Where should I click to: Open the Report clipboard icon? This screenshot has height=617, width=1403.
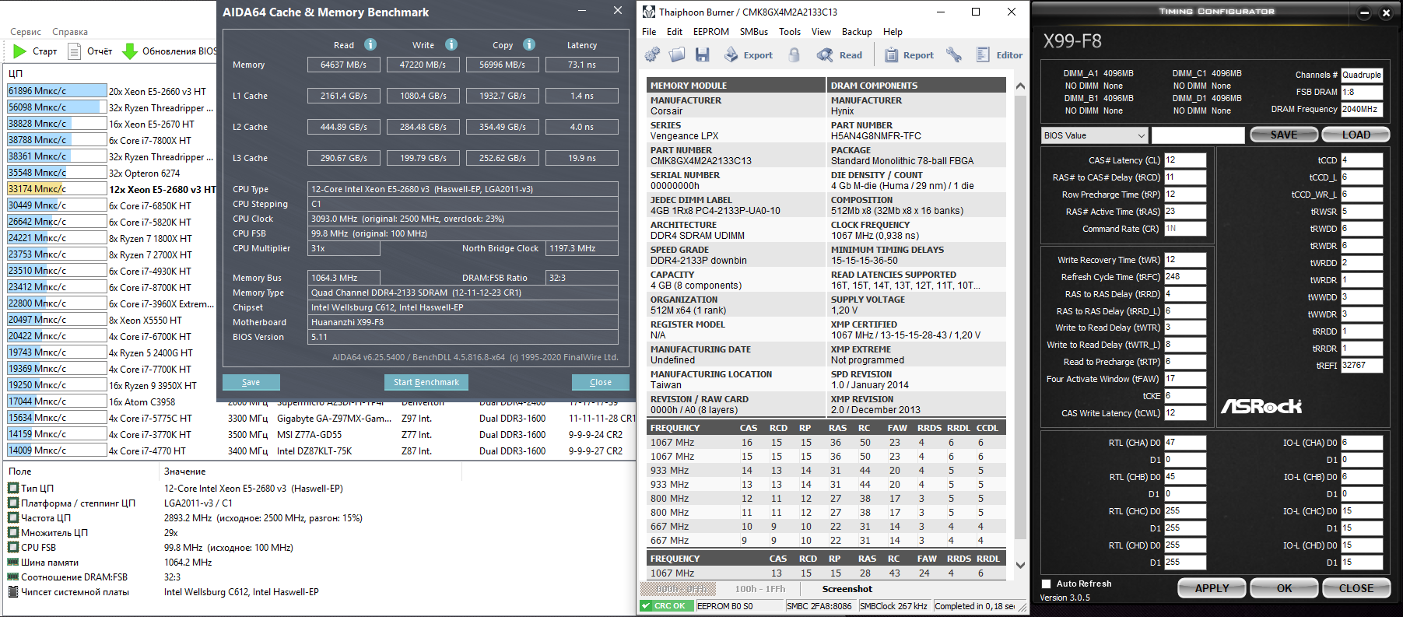coord(908,55)
